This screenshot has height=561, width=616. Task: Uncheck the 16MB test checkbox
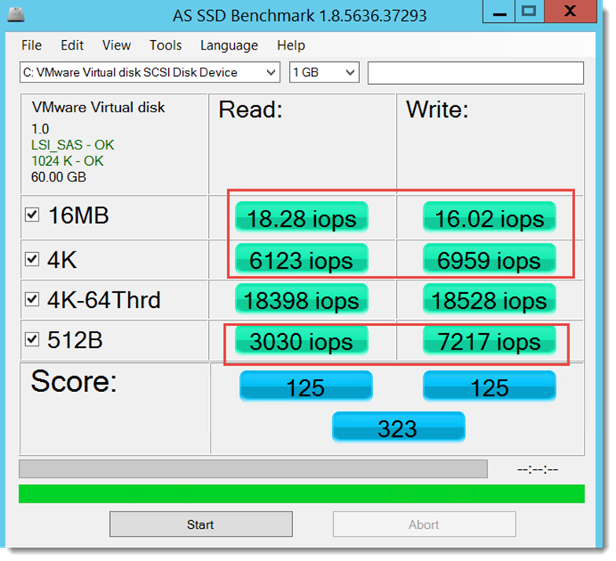pos(31,215)
